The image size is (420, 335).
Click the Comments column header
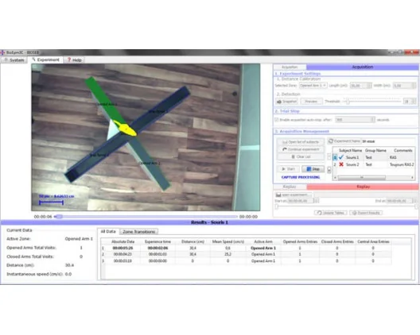click(402, 150)
